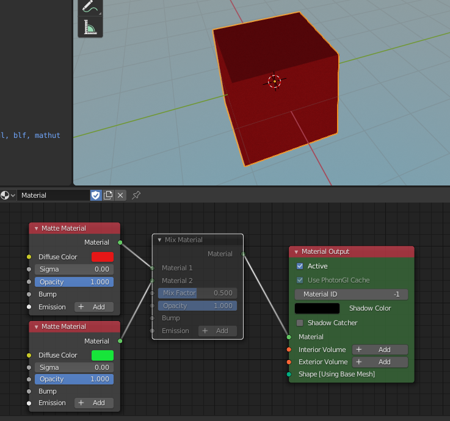450x421 pixels.
Task: Click the Mix Factor slider
Action: coord(197,293)
